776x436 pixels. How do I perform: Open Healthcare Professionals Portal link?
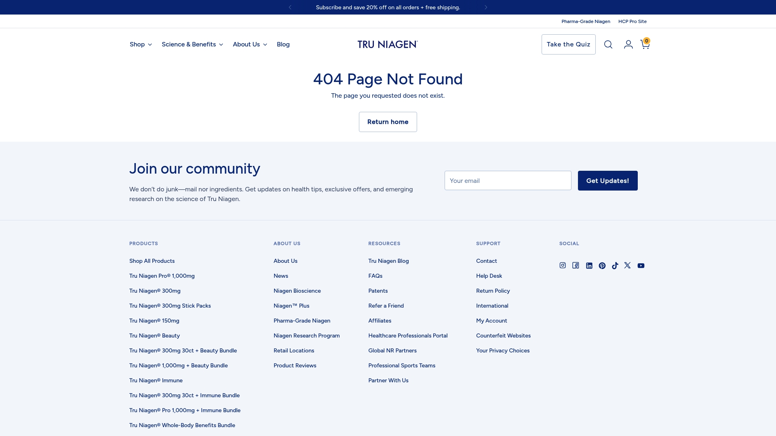click(x=408, y=336)
